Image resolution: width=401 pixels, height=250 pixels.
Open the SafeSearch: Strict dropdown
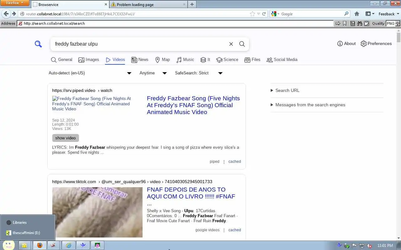(199, 73)
